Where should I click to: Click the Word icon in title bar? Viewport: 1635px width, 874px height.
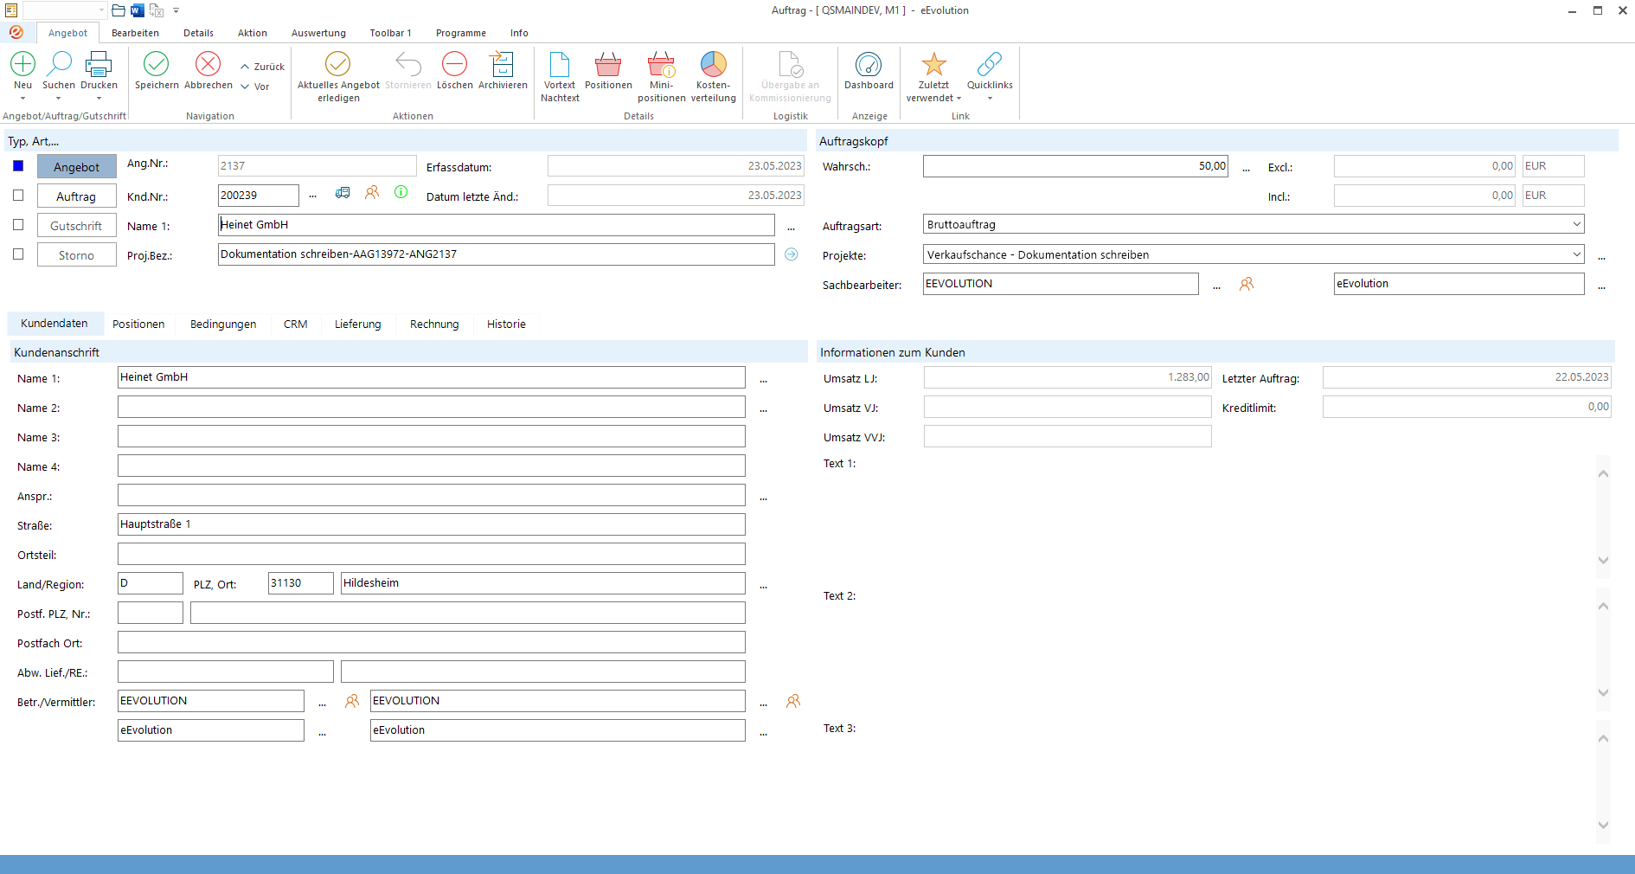pos(138,10)
